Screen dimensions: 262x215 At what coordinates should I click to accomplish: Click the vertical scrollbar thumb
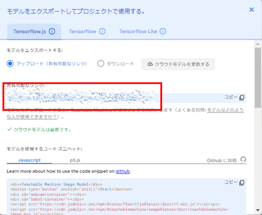coord(258,78)
